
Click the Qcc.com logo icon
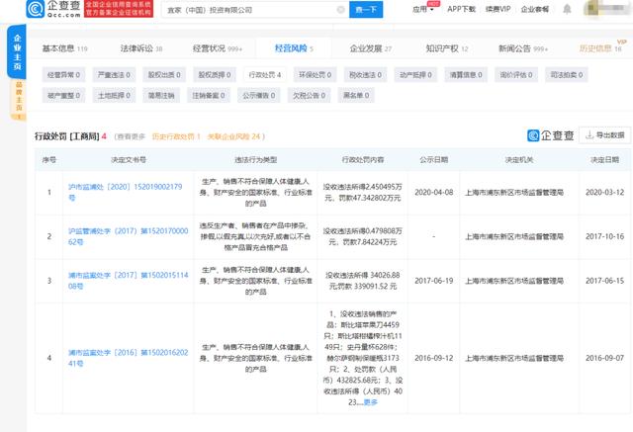tap(36, 9)
